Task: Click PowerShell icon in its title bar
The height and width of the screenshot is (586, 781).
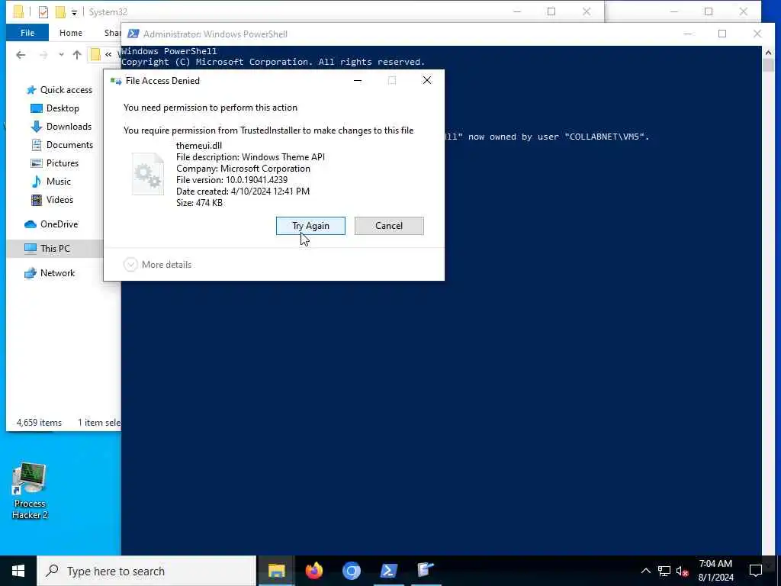Action: 133,34
